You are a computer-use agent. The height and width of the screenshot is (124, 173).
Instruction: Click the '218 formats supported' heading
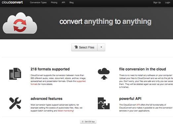pyautogui.click(x=50, y=69)
